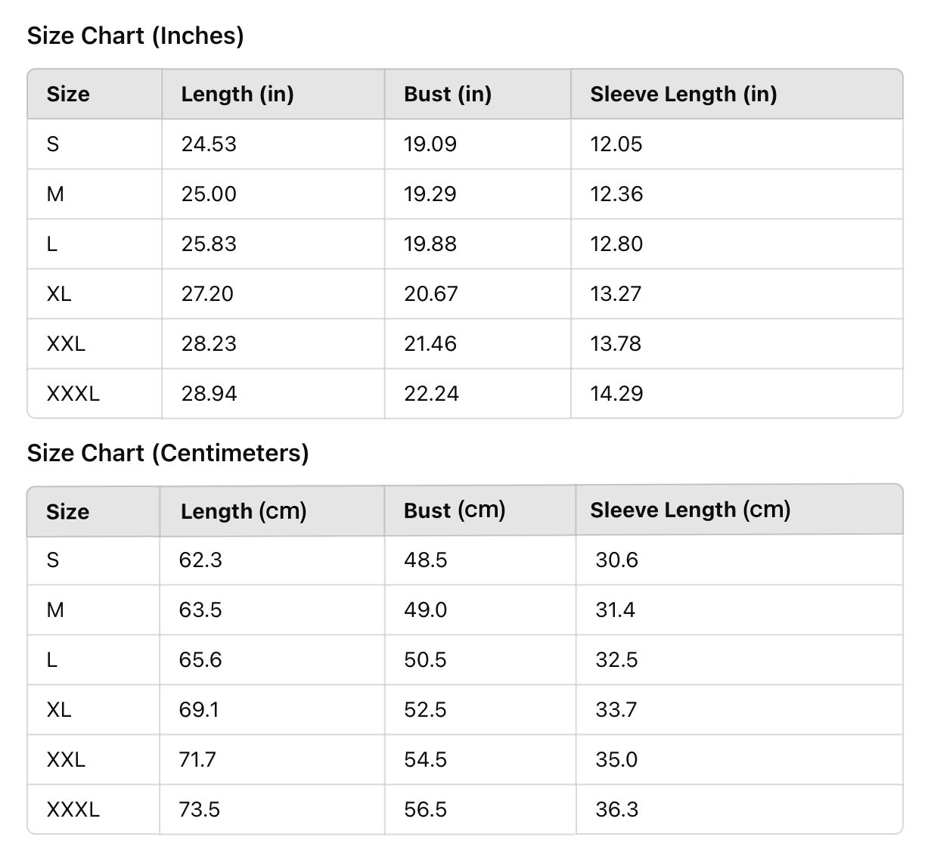Image resolution: width=931 pixels, height=862 pixels.
Task: Select the 69.1 length value for XL
Action: pyautogui.click(x=199, y=709)
